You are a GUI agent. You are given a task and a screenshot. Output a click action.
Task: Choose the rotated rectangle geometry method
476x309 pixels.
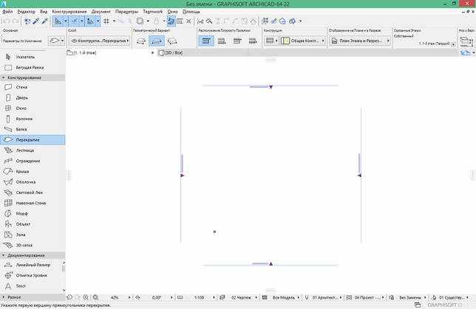[172, 41]
